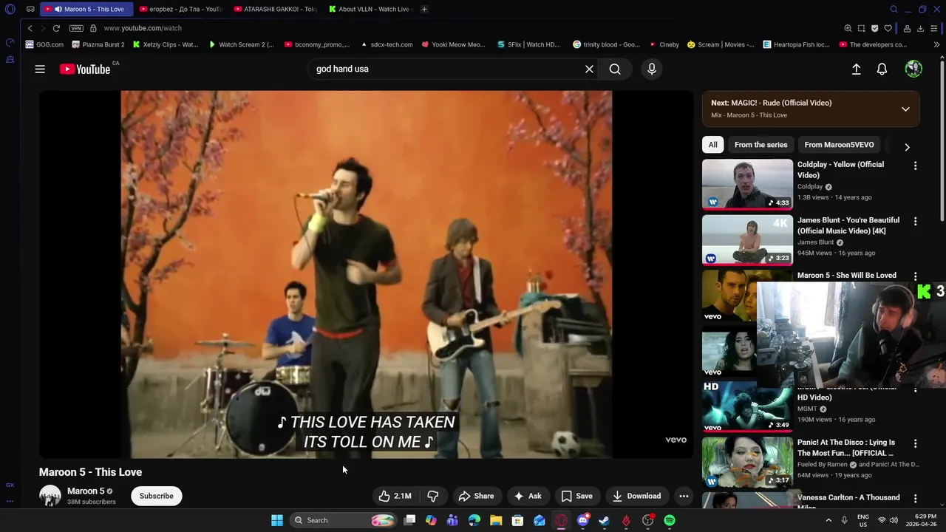This screenshot has height=532, width=946.
Task: Go back in browser history
Action: coord(30,28)
